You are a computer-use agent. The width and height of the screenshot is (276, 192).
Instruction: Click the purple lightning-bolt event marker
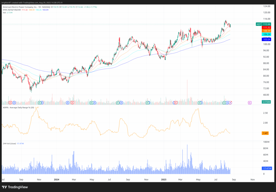(230, 103)
